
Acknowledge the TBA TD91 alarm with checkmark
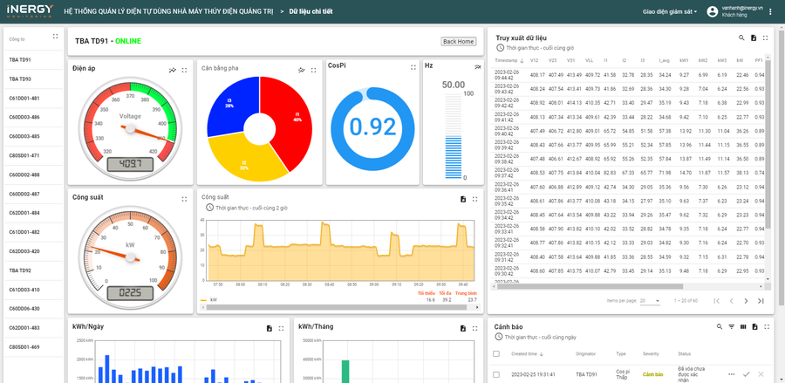pyautogui.click(x=747, y=374)
